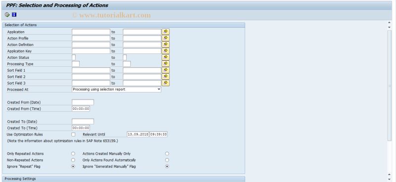
Task: Open multiple selection for Application
Action: 166,32
